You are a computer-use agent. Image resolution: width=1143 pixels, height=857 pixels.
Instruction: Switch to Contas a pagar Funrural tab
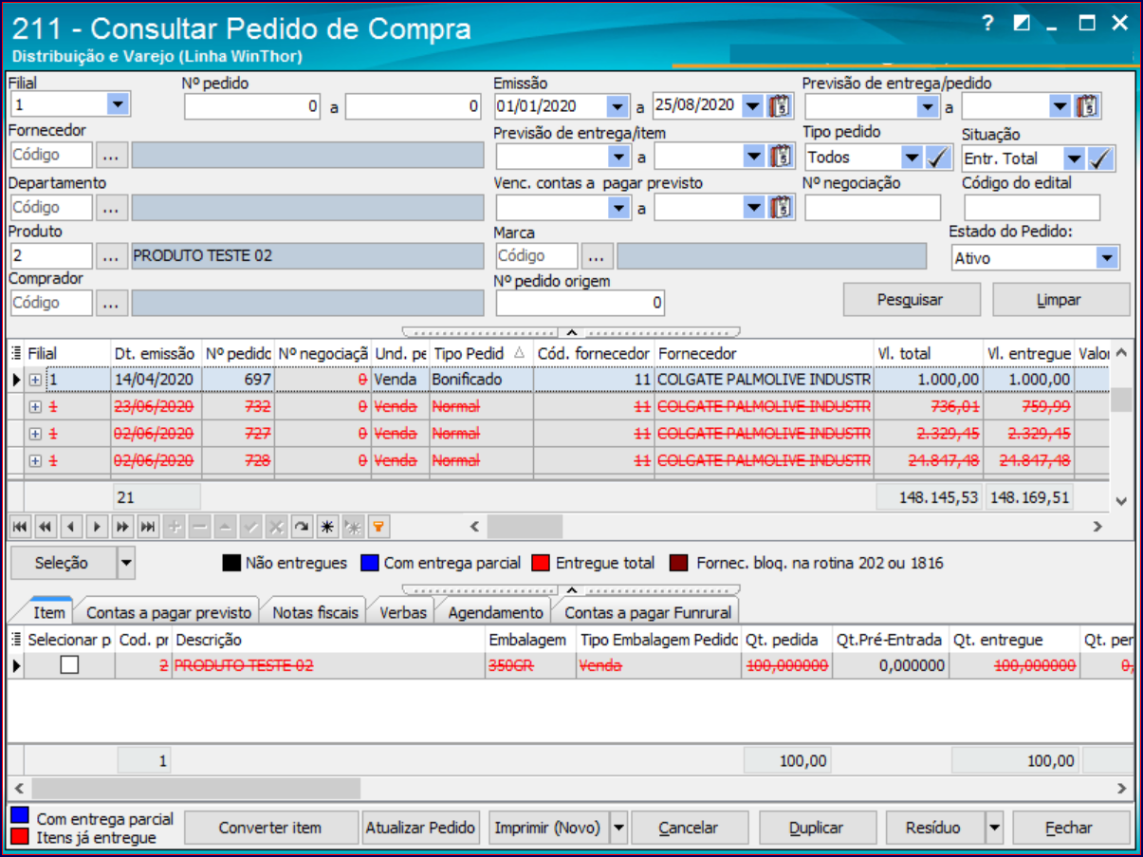tap(647, 612)
